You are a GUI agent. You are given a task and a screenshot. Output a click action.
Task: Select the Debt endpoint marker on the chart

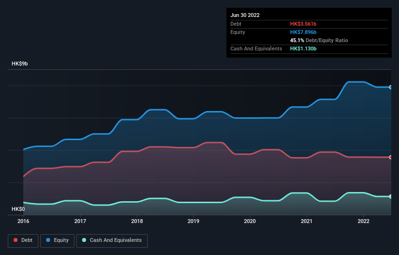[x=391, y=157]
